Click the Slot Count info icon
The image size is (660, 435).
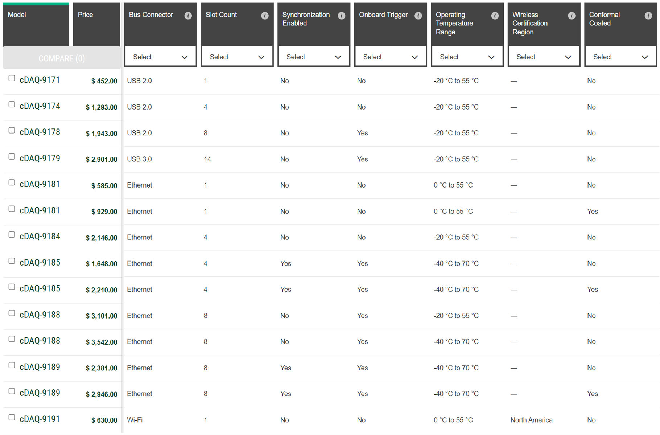(x=265, y=16)
